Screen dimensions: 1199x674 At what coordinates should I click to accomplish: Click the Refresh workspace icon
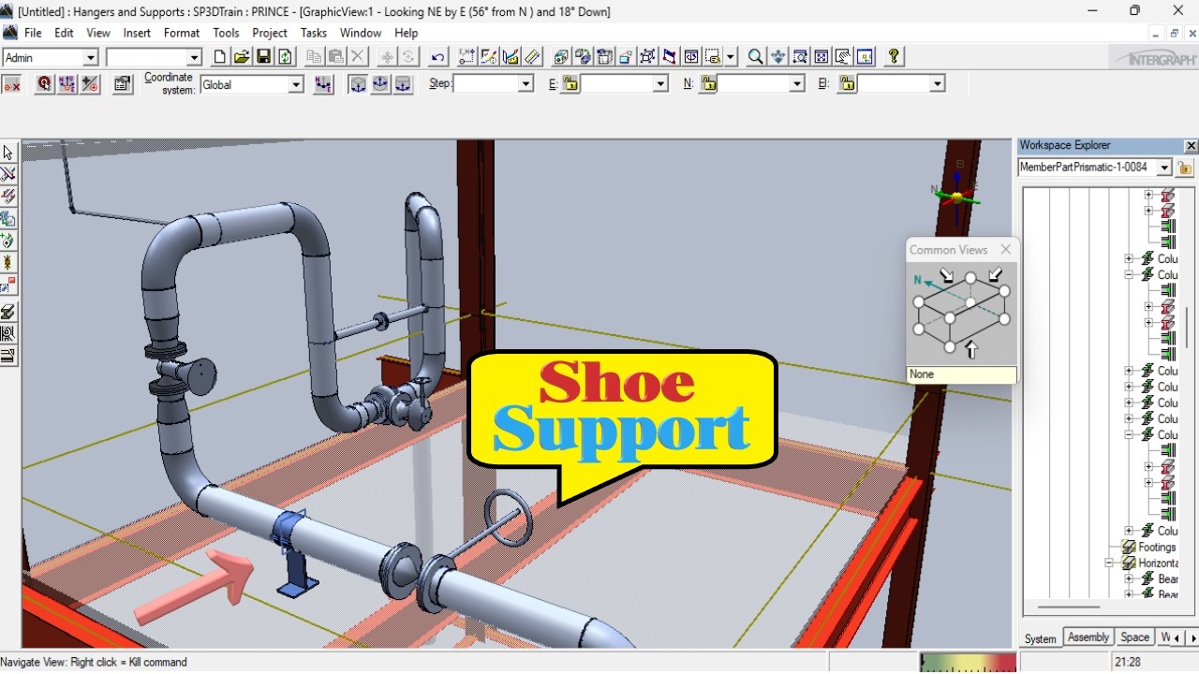point(285,57)
